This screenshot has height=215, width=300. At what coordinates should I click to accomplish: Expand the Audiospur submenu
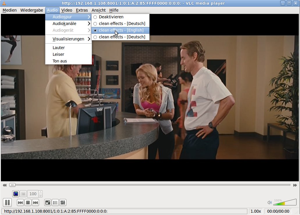pyautogui.click(x=68, y=17)
